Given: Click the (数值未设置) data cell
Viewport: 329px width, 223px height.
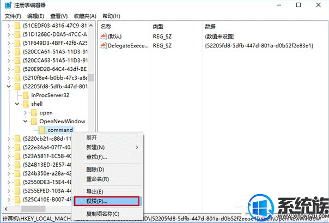Looking at the screenshot, I should [220, 37].
